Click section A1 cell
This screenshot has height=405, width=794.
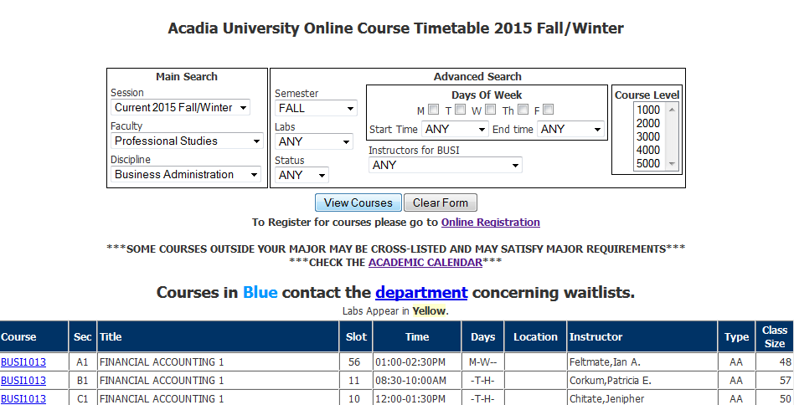[83, 362]
